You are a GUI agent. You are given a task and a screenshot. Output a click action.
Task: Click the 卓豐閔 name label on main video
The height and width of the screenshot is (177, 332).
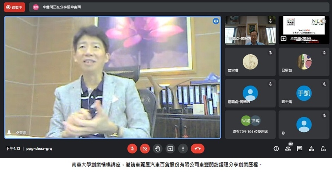21,133
